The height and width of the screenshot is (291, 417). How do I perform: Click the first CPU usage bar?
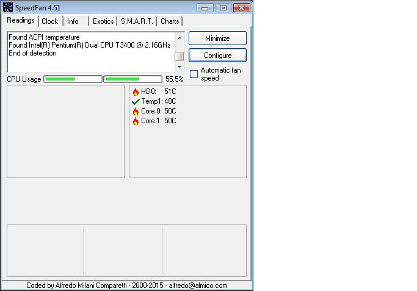[x=73, y=79]
